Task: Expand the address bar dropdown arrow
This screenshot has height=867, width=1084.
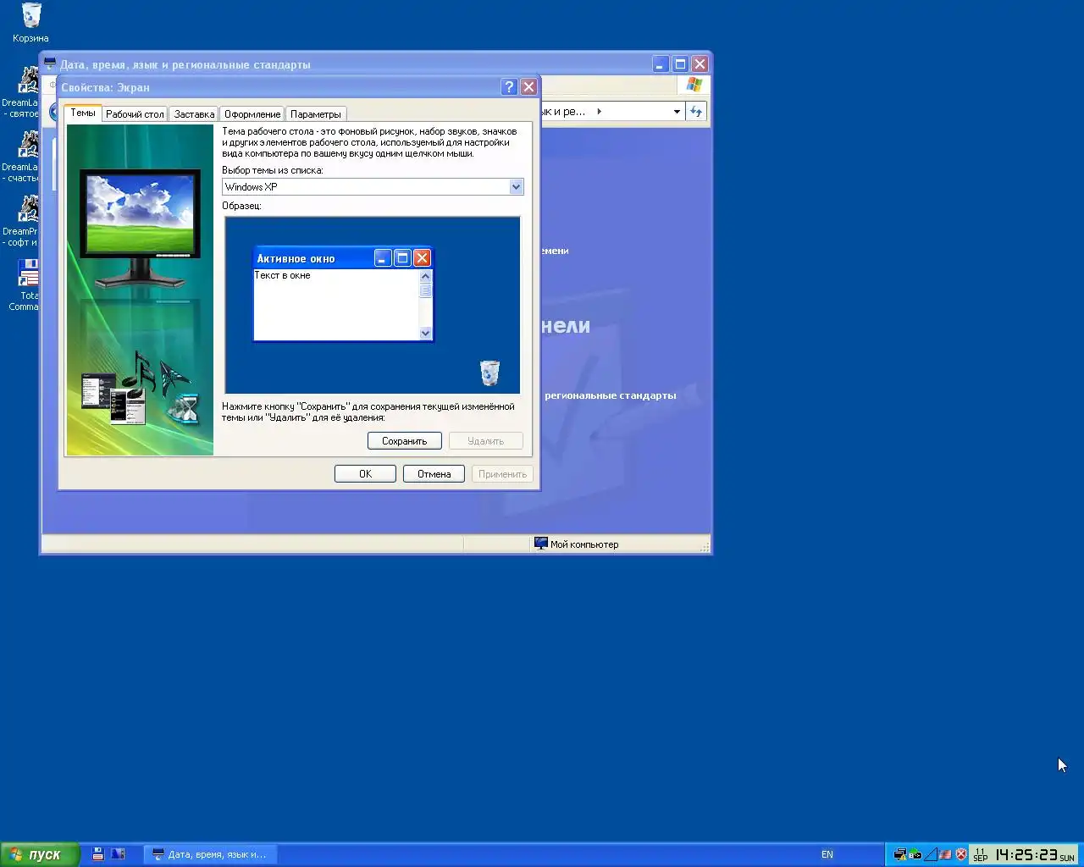Action: coord(677,111)
